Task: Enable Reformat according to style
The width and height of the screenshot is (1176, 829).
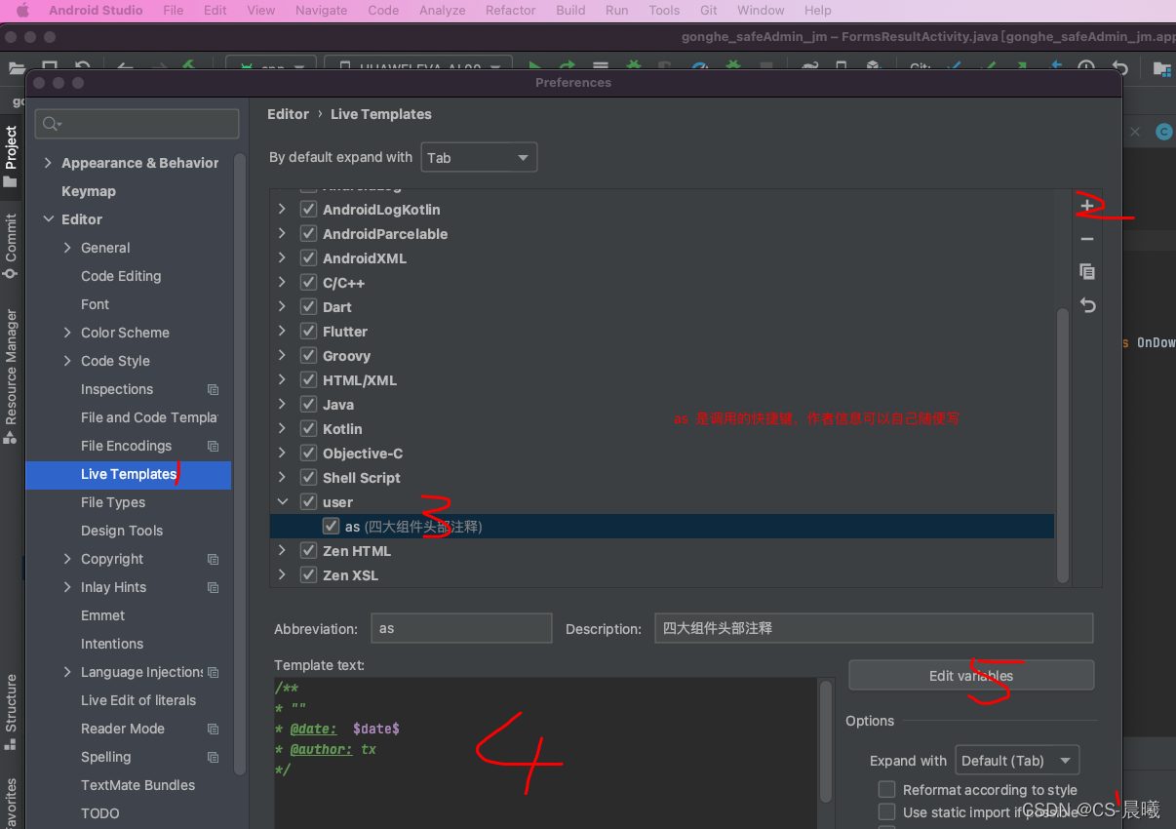Action: click(x=886, y=789)
